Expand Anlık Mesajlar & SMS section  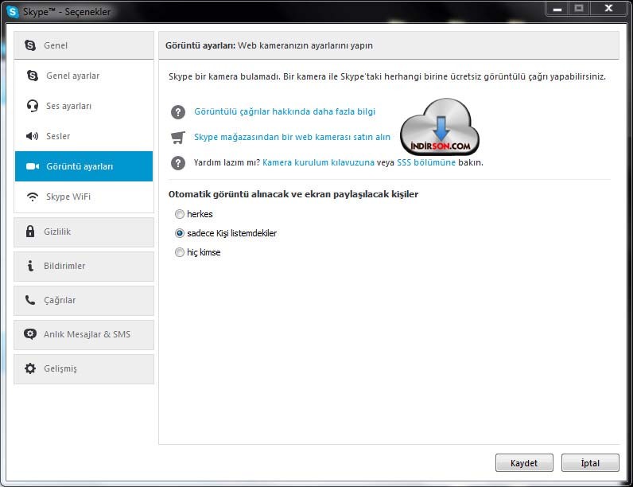coord(84,335)
